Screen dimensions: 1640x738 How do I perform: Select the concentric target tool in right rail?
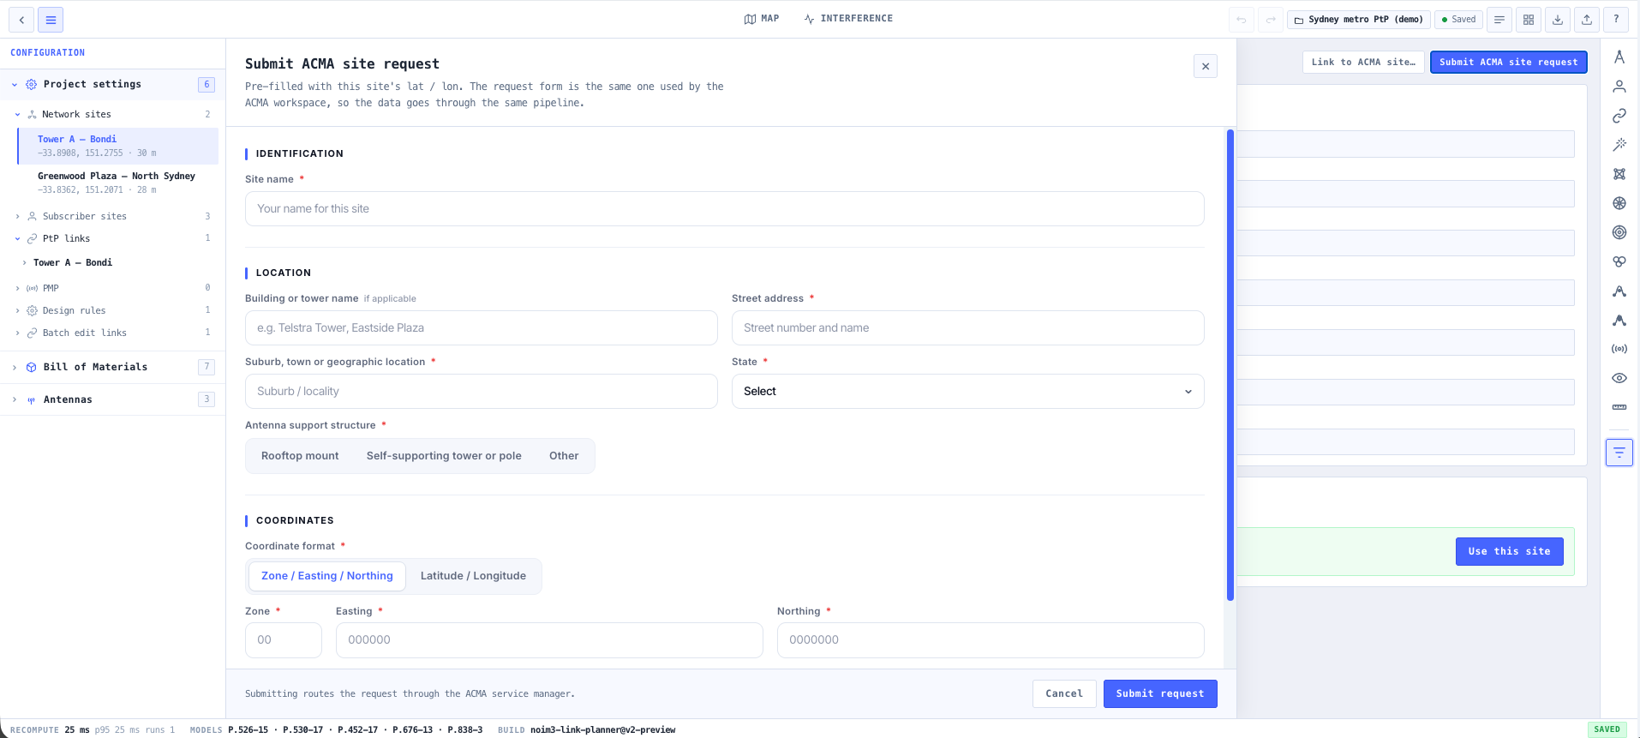click(x=1619, y=232)
